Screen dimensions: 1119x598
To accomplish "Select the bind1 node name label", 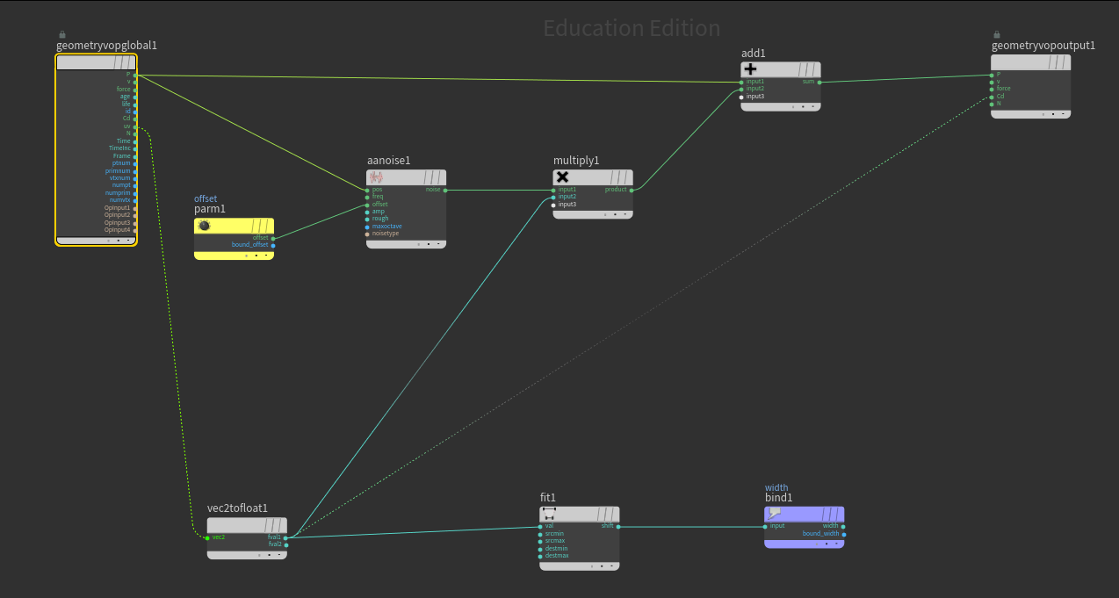I will [778, 498].
